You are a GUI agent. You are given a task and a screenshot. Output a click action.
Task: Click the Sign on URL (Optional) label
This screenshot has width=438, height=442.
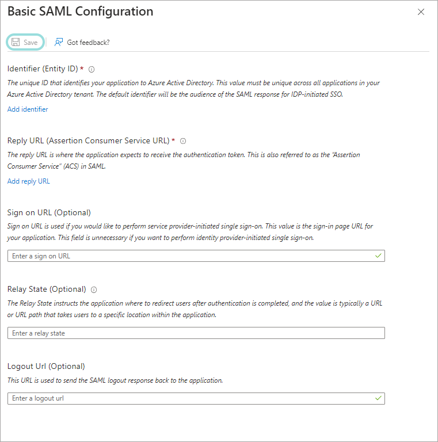pos(49,212)
